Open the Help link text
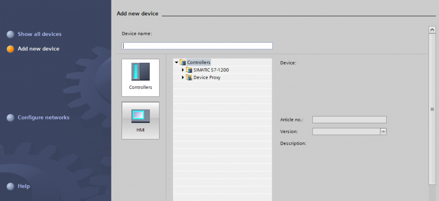The image size is (439, 201). point(24,186)
